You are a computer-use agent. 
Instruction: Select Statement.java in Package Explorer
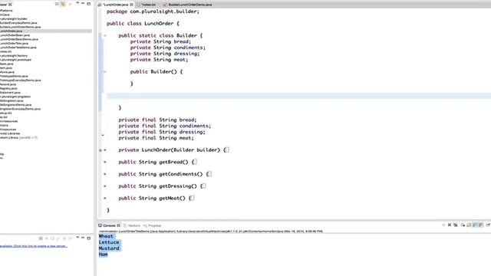click(x=10, y=93)
